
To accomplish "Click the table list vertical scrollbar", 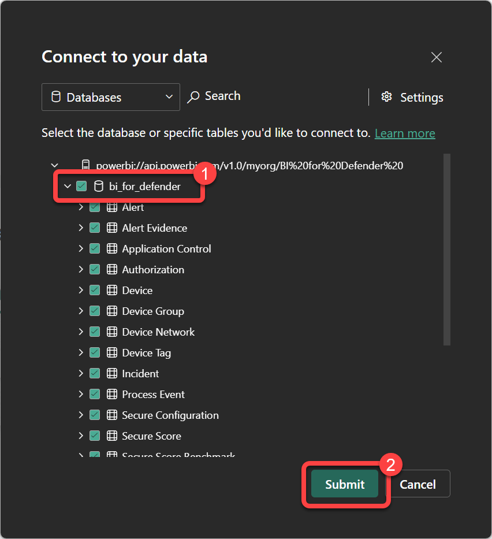I will pos(446,249).
